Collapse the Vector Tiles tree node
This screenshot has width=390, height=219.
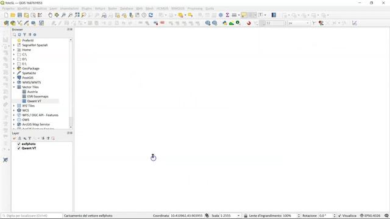tap(14, 87)
